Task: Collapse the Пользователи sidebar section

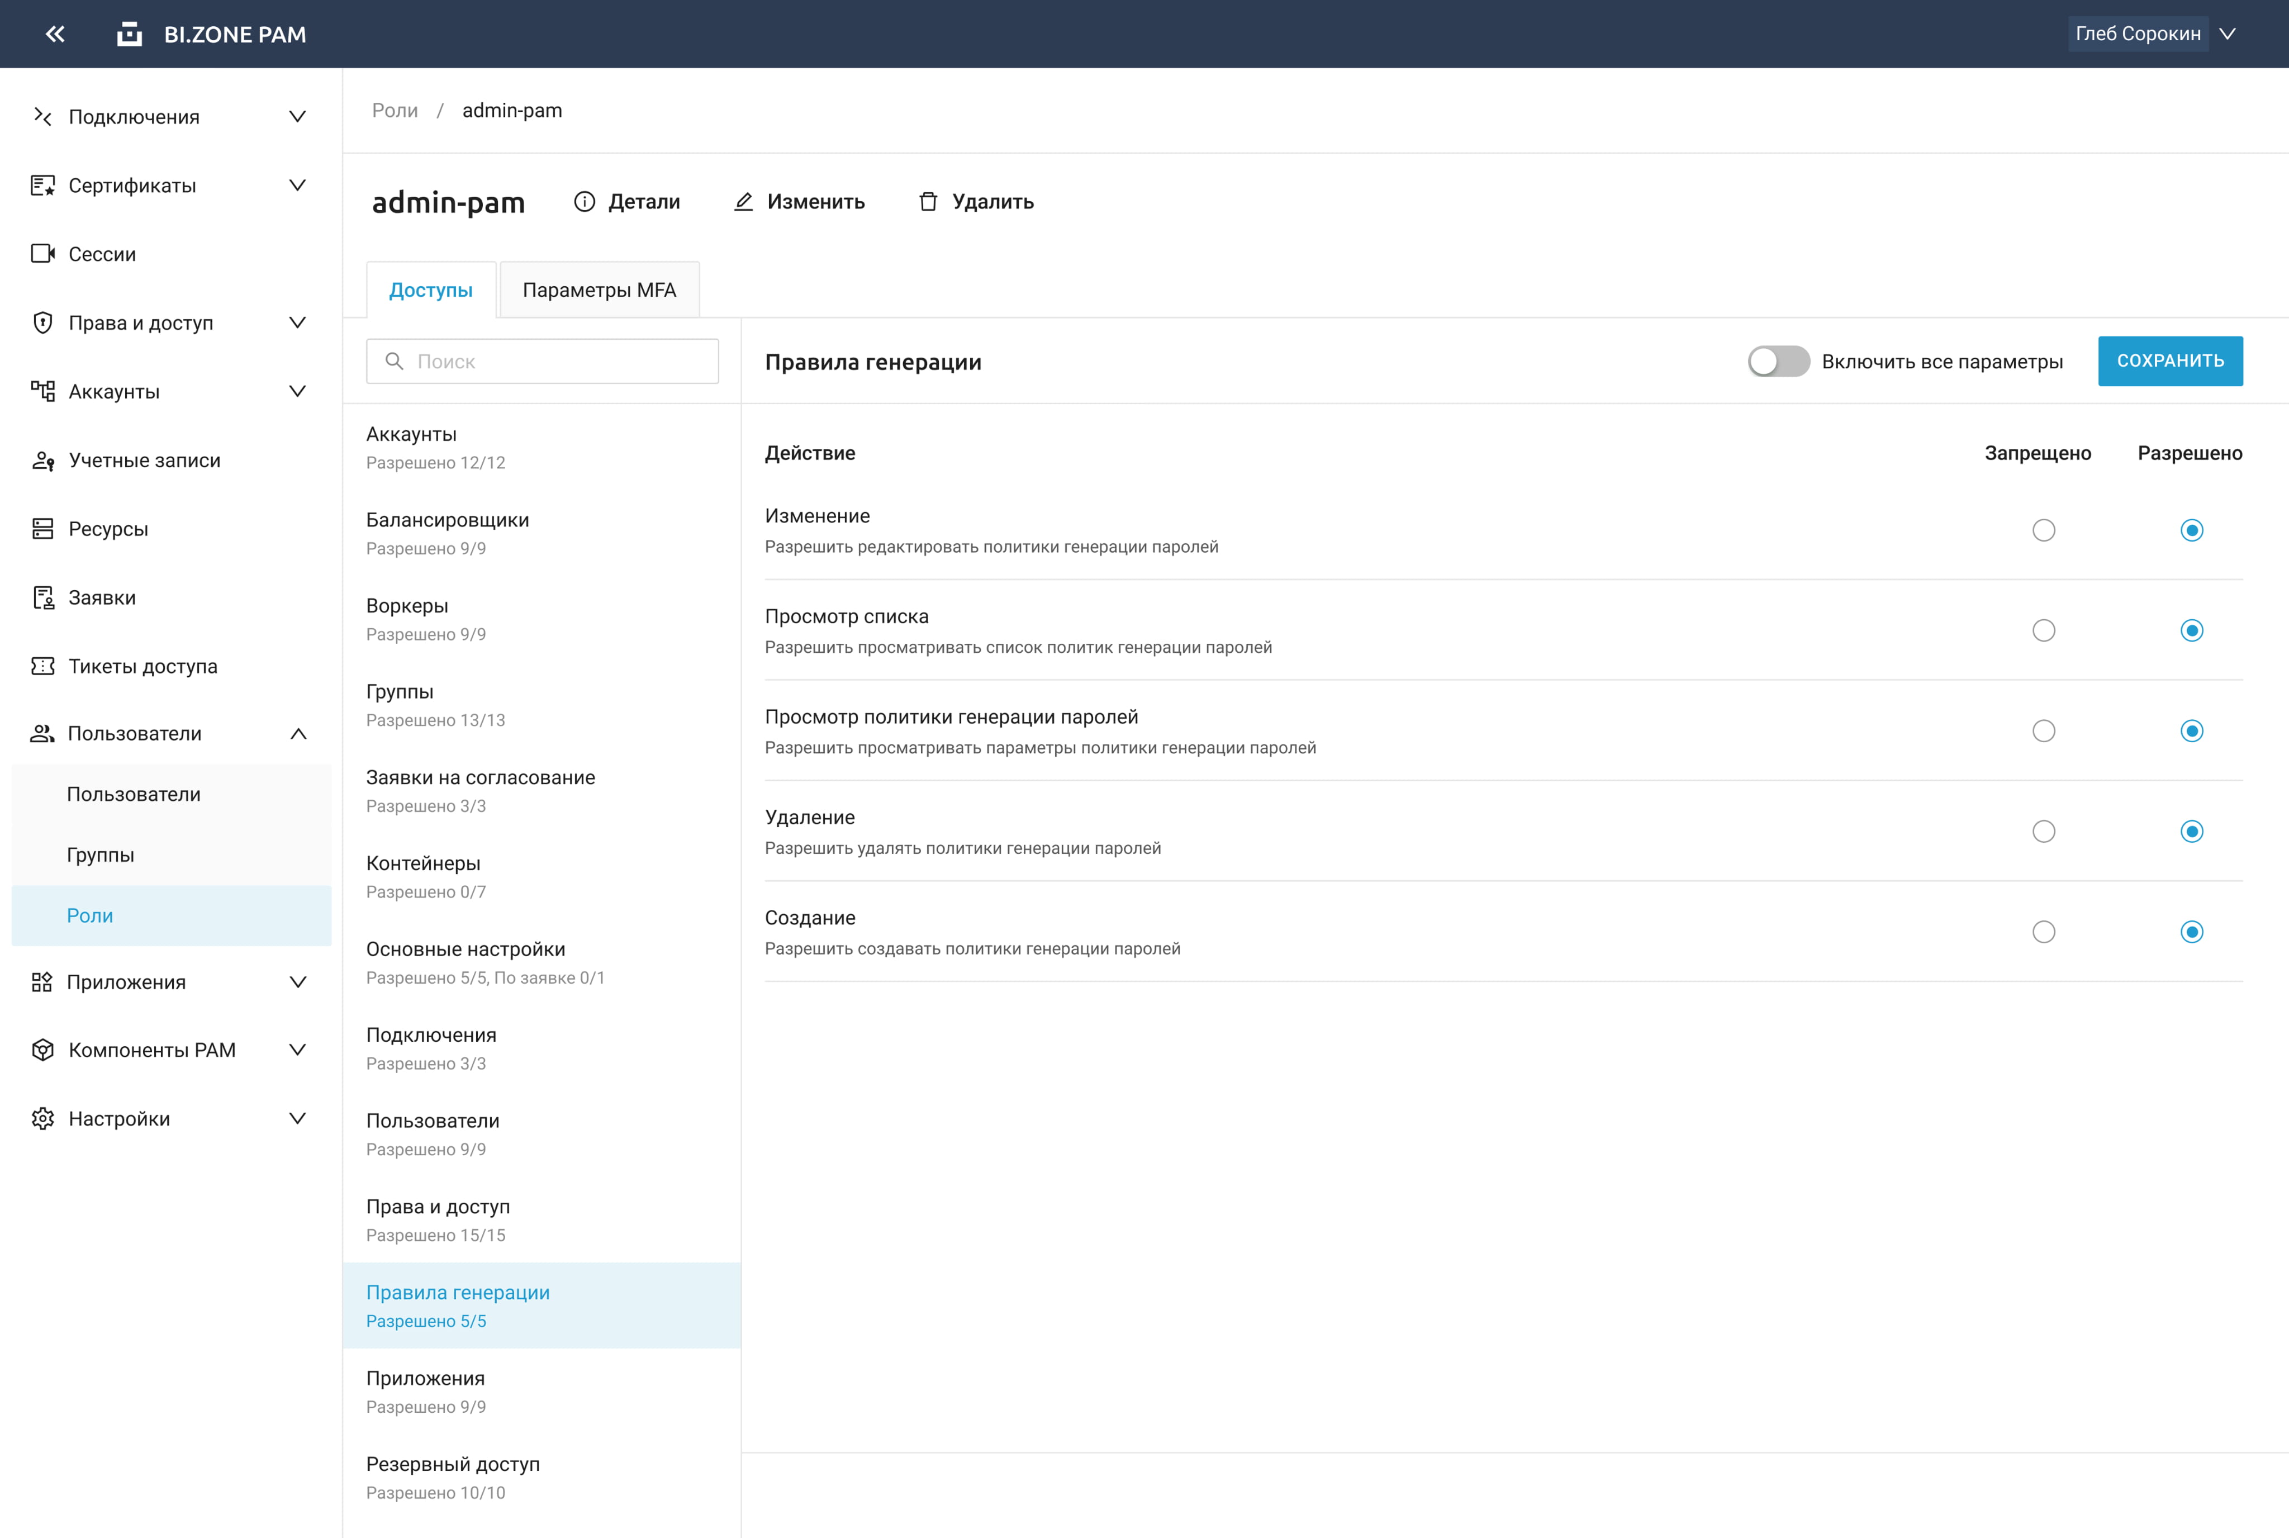Action: pyautogui.click(x=298, y=734)
